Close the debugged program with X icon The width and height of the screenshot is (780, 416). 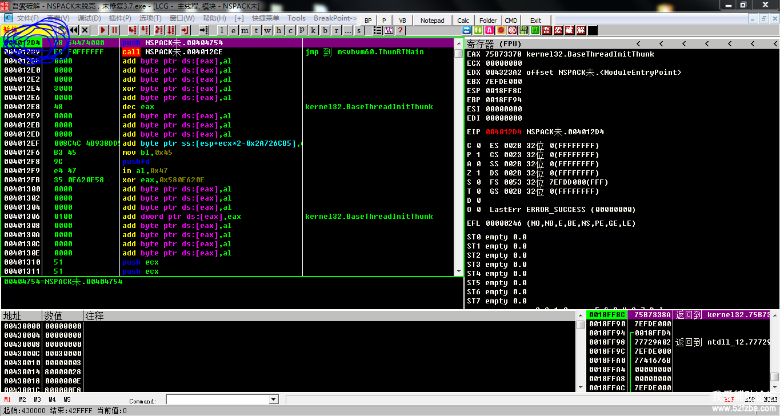[85, 30]
